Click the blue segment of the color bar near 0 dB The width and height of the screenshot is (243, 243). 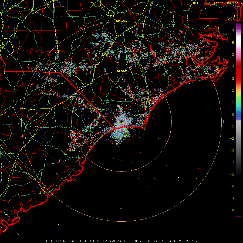pos(238,116)
